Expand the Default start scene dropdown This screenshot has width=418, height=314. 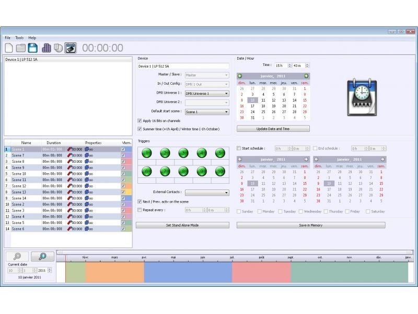[x=207, y=111]
